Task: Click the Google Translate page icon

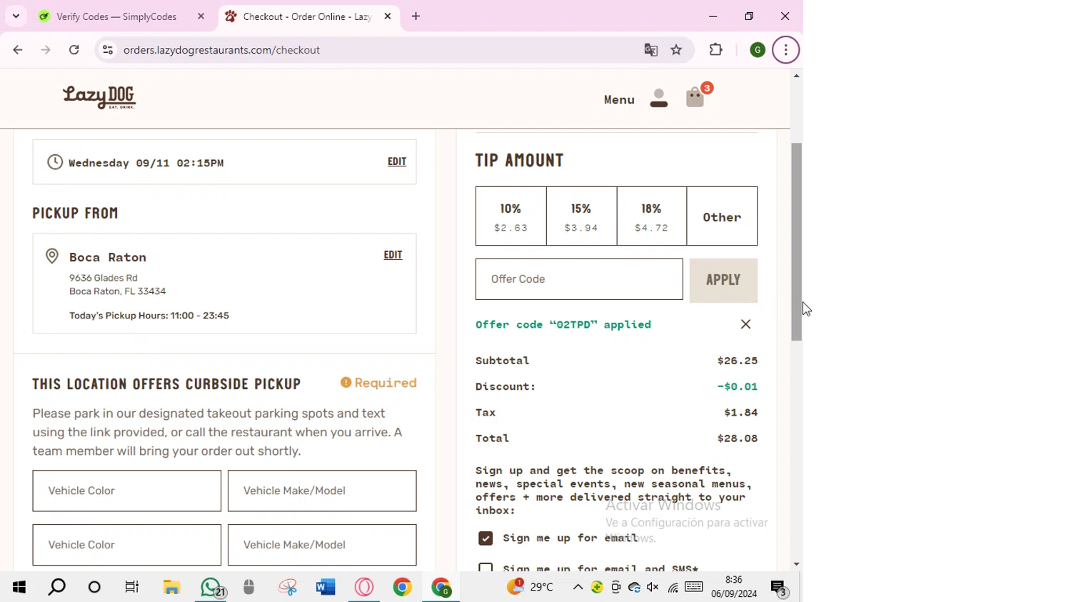Action: point(650,50)
